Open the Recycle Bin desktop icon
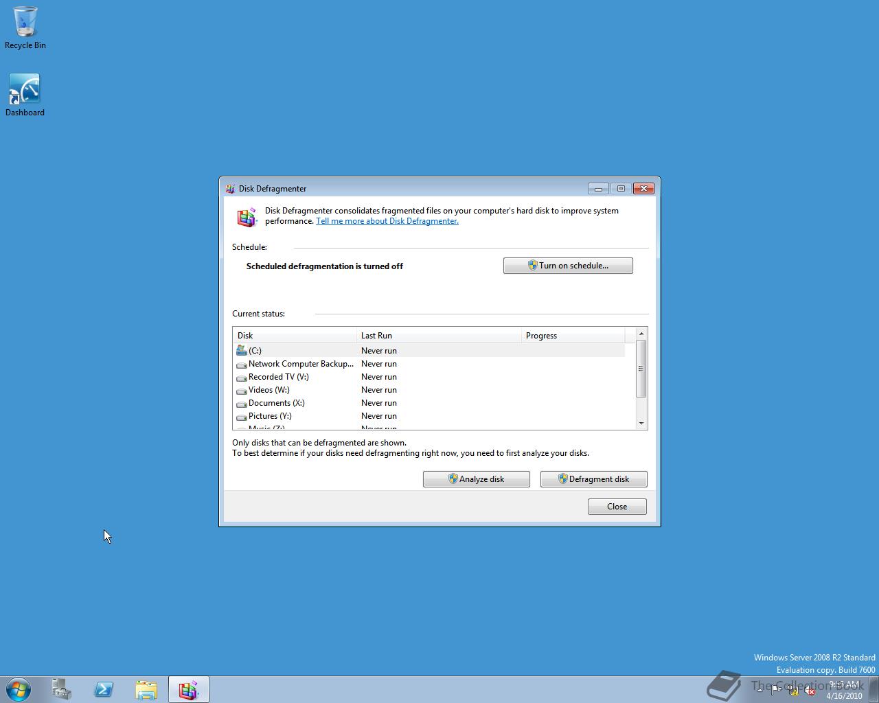This screenshot has height=703, width=879. [25, 28]
